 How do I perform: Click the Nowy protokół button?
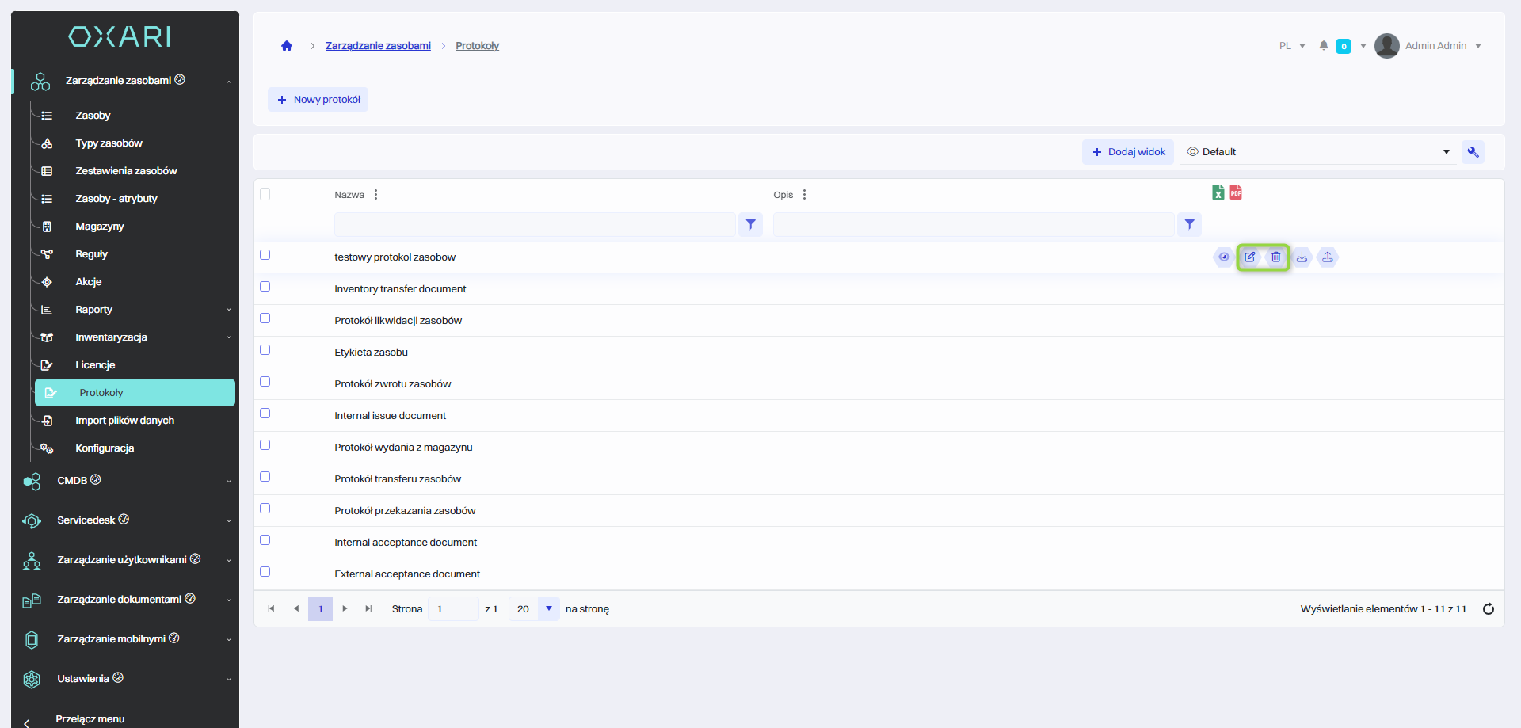tap(318, 100)
